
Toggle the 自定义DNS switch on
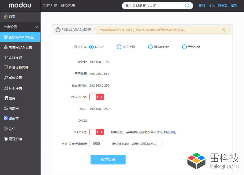click(x=96, y=97)
